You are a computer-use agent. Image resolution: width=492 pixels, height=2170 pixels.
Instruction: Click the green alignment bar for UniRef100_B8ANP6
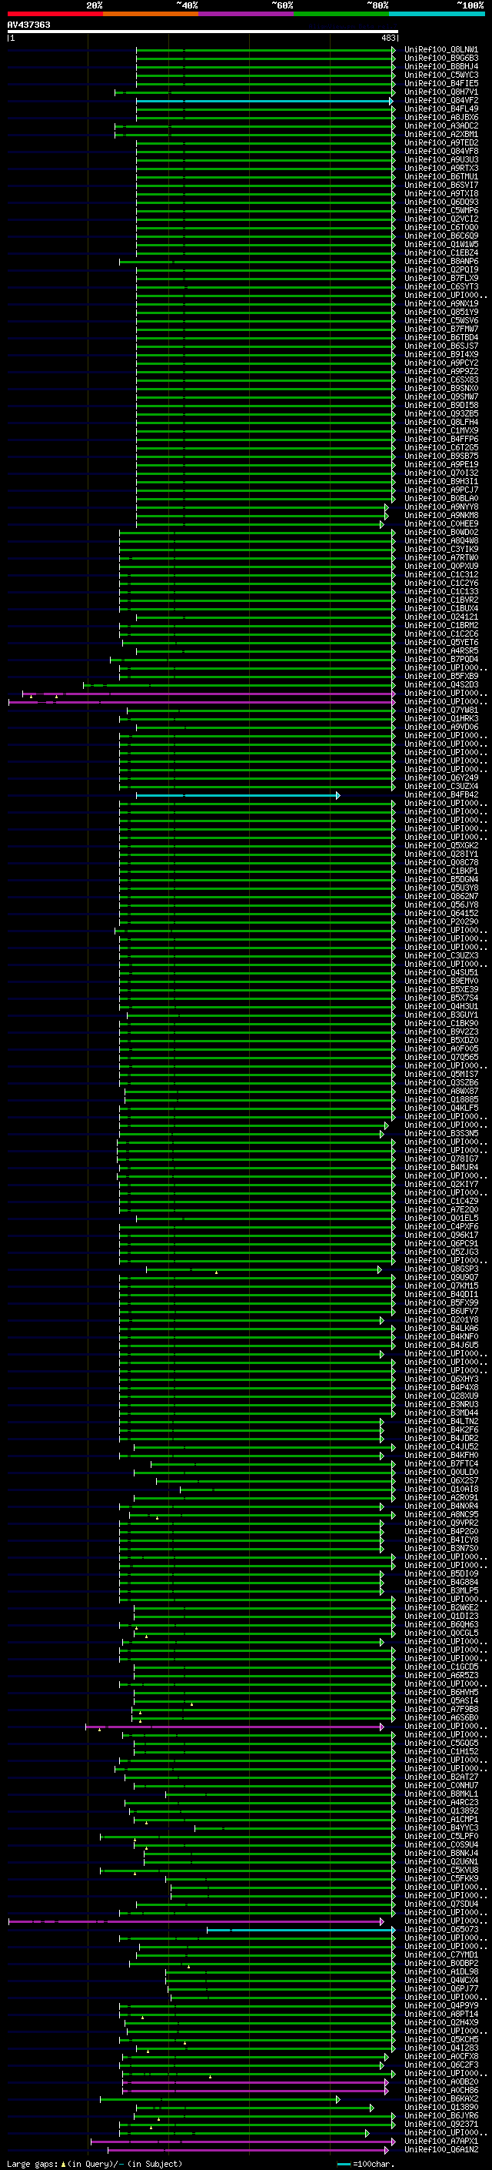(258, 261)
